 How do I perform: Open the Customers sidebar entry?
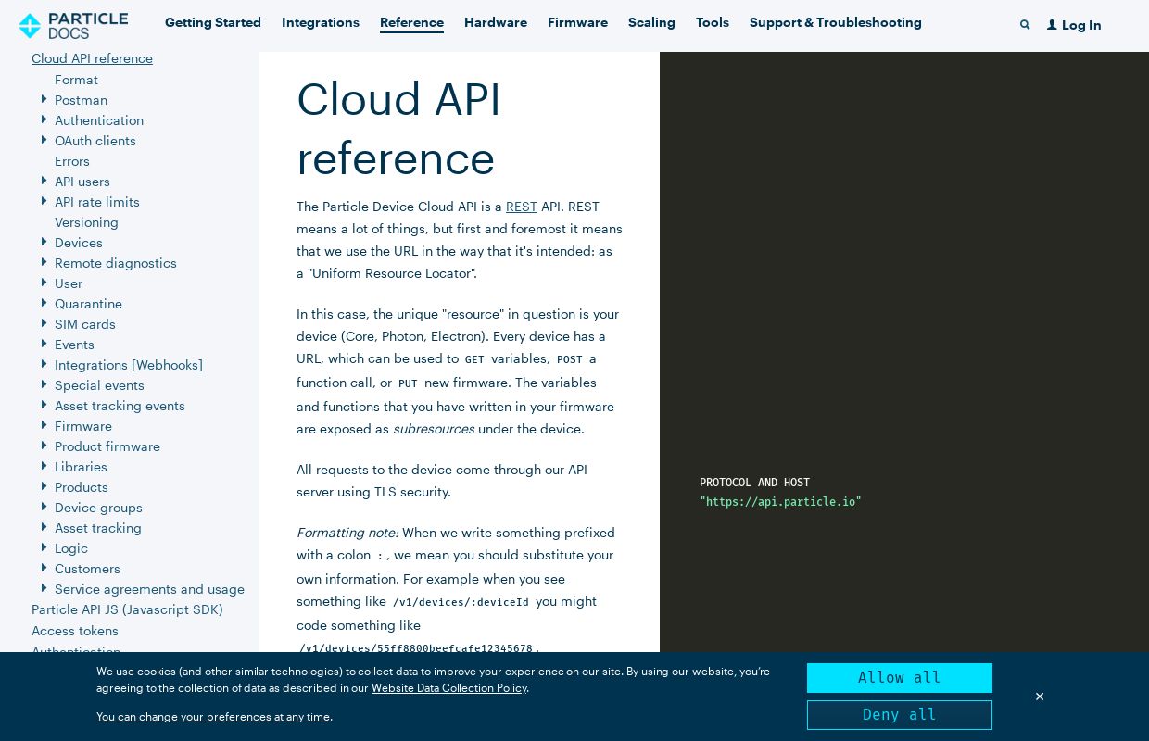[x=87, y=569]
